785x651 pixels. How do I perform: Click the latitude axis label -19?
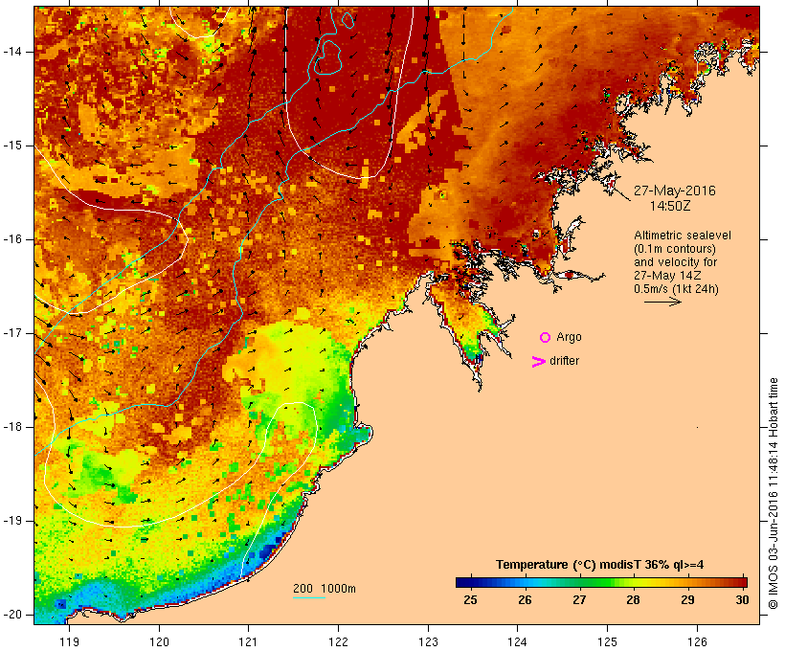point(12,521)
